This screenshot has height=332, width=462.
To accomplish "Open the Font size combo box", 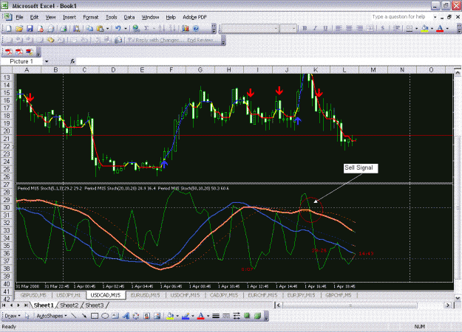I will [288, 29].
